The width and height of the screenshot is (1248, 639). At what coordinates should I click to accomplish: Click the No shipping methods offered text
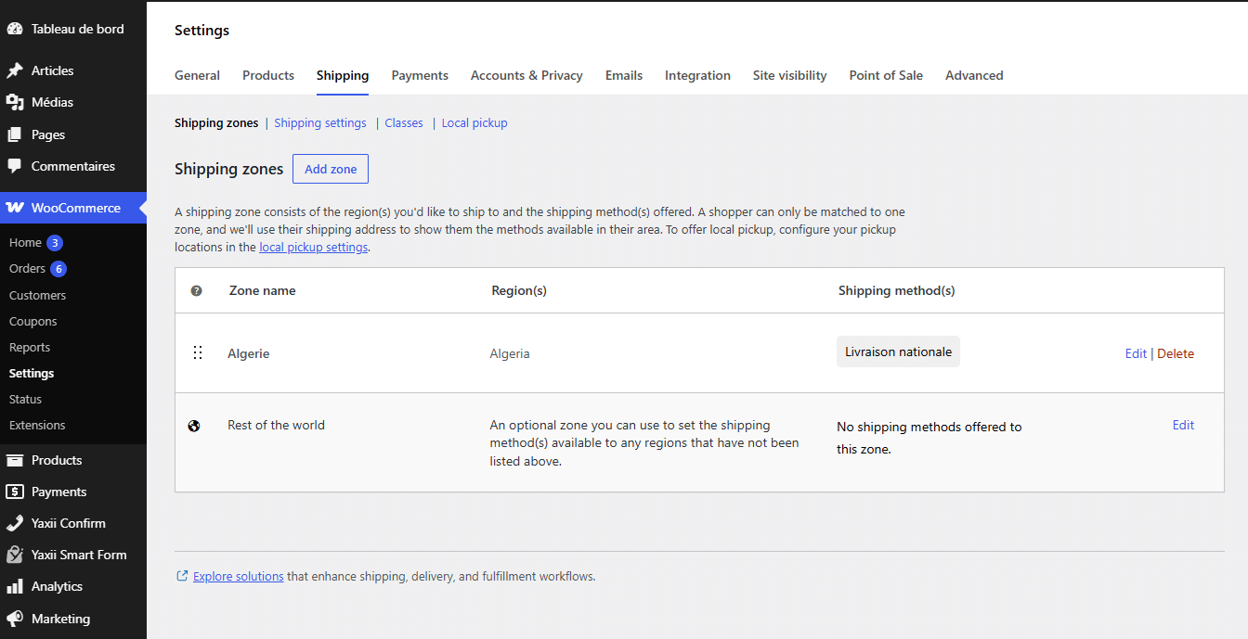point(929,438)
